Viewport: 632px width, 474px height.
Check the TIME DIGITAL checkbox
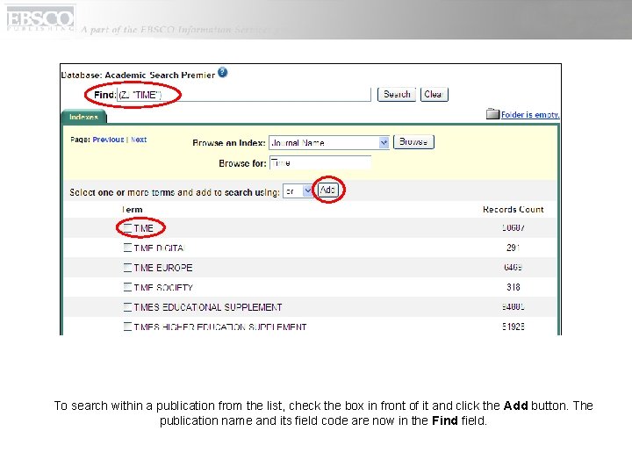(x=127, y=248)
